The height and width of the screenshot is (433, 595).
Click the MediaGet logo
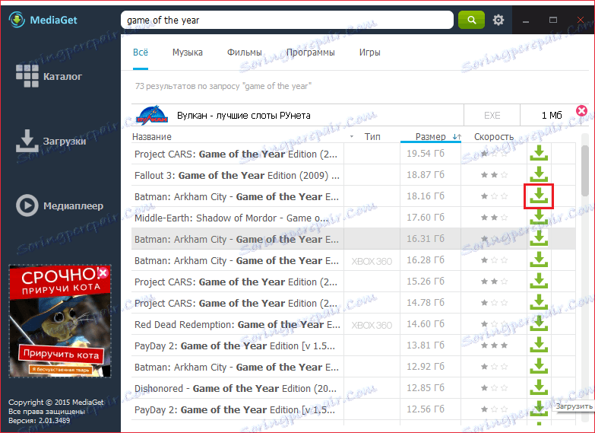(43, 20)
